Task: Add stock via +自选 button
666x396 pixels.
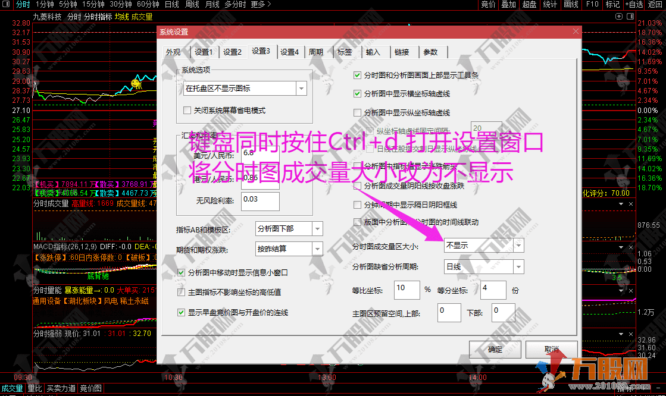Action: coord(634,4)
